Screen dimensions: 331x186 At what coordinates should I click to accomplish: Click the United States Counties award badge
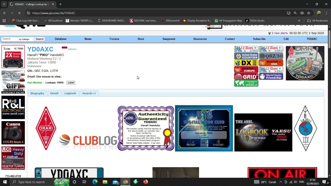pos(246,56)
